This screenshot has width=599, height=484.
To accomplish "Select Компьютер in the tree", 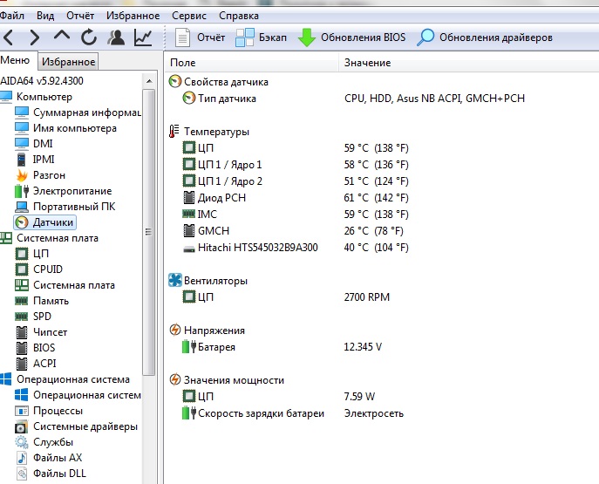I will [x=37, y=97].
